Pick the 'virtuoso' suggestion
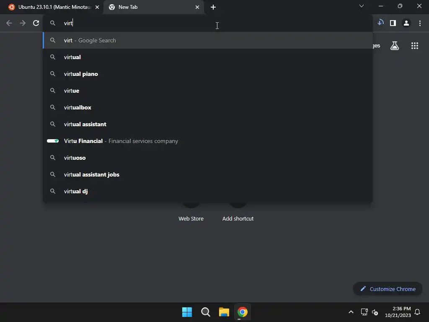 point(208,158)
